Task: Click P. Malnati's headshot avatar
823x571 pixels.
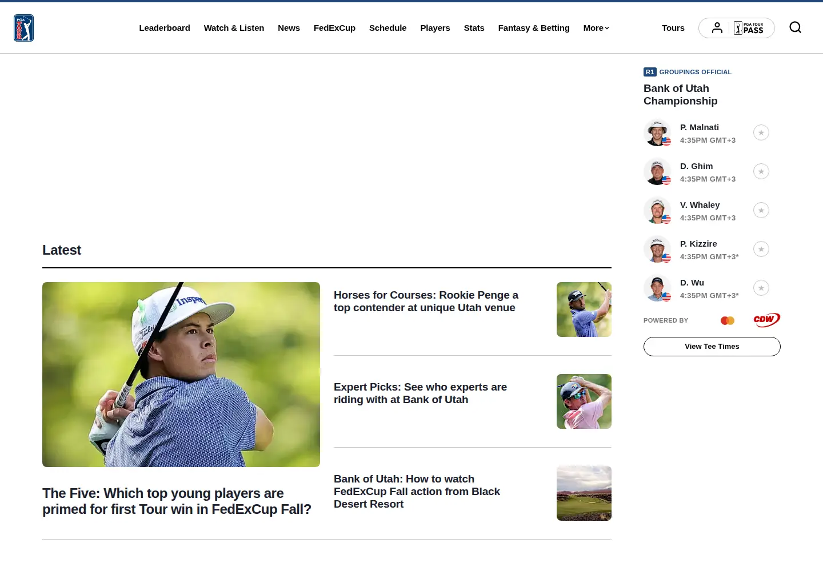Action: [x=657, y=132]
